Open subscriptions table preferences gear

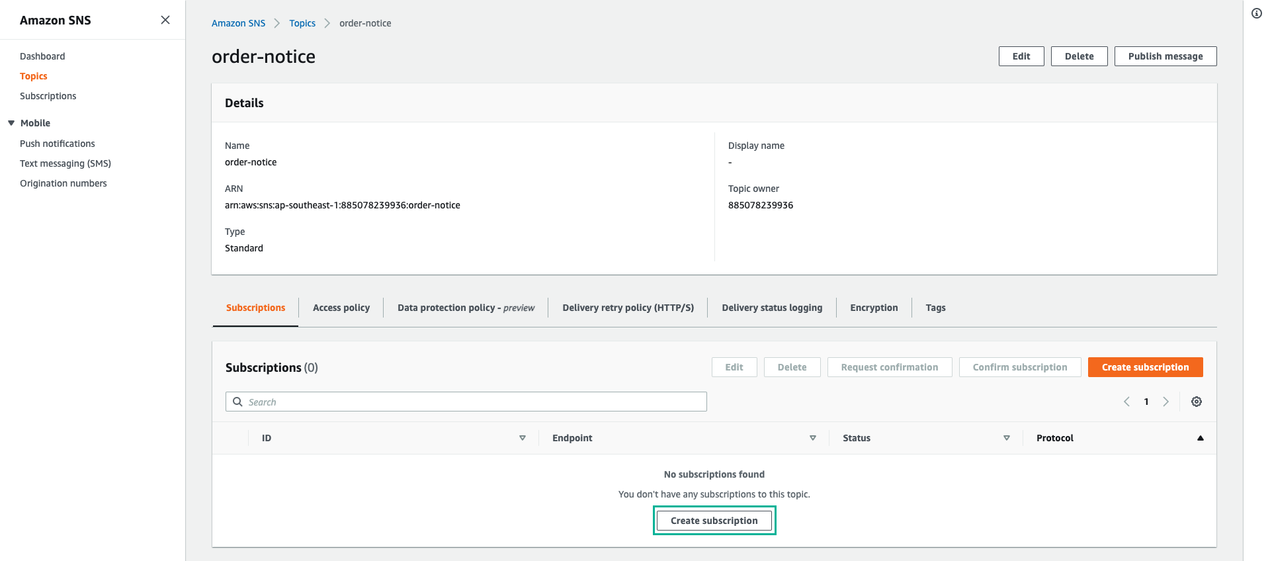coord(1197,402)
